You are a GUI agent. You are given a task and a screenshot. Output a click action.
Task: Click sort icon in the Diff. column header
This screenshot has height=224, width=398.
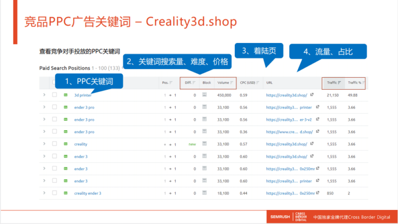[x=194, y=83]
